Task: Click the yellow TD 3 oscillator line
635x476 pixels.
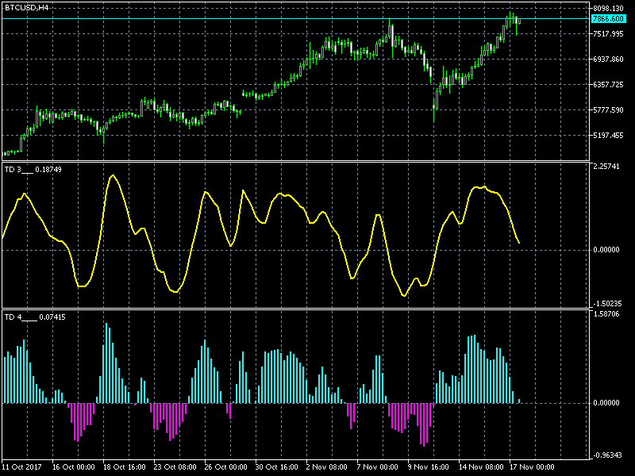Action: point(113,176)
